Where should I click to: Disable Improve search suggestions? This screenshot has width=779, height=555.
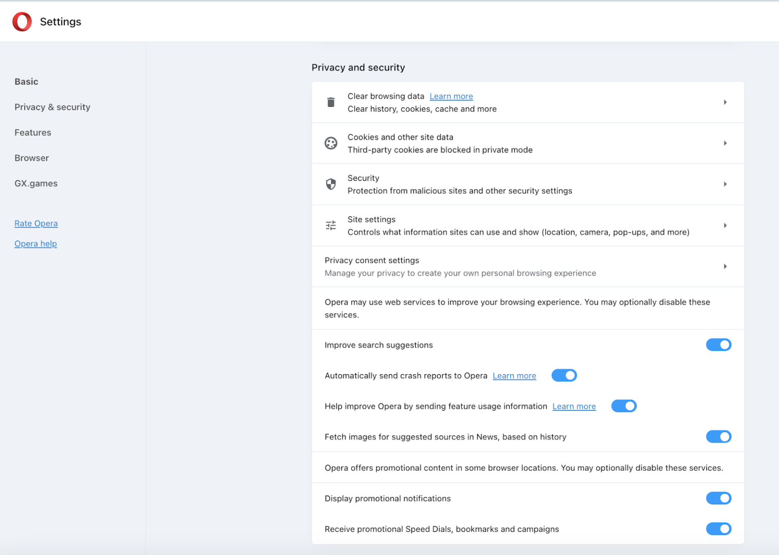pos(719,345)
